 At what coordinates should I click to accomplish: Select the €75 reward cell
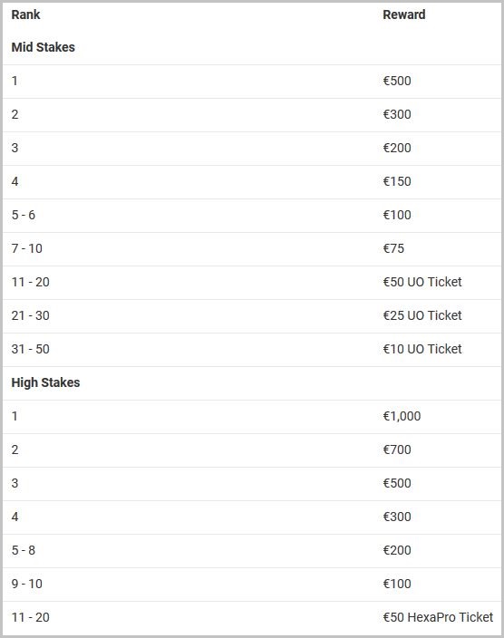point(393,248)
